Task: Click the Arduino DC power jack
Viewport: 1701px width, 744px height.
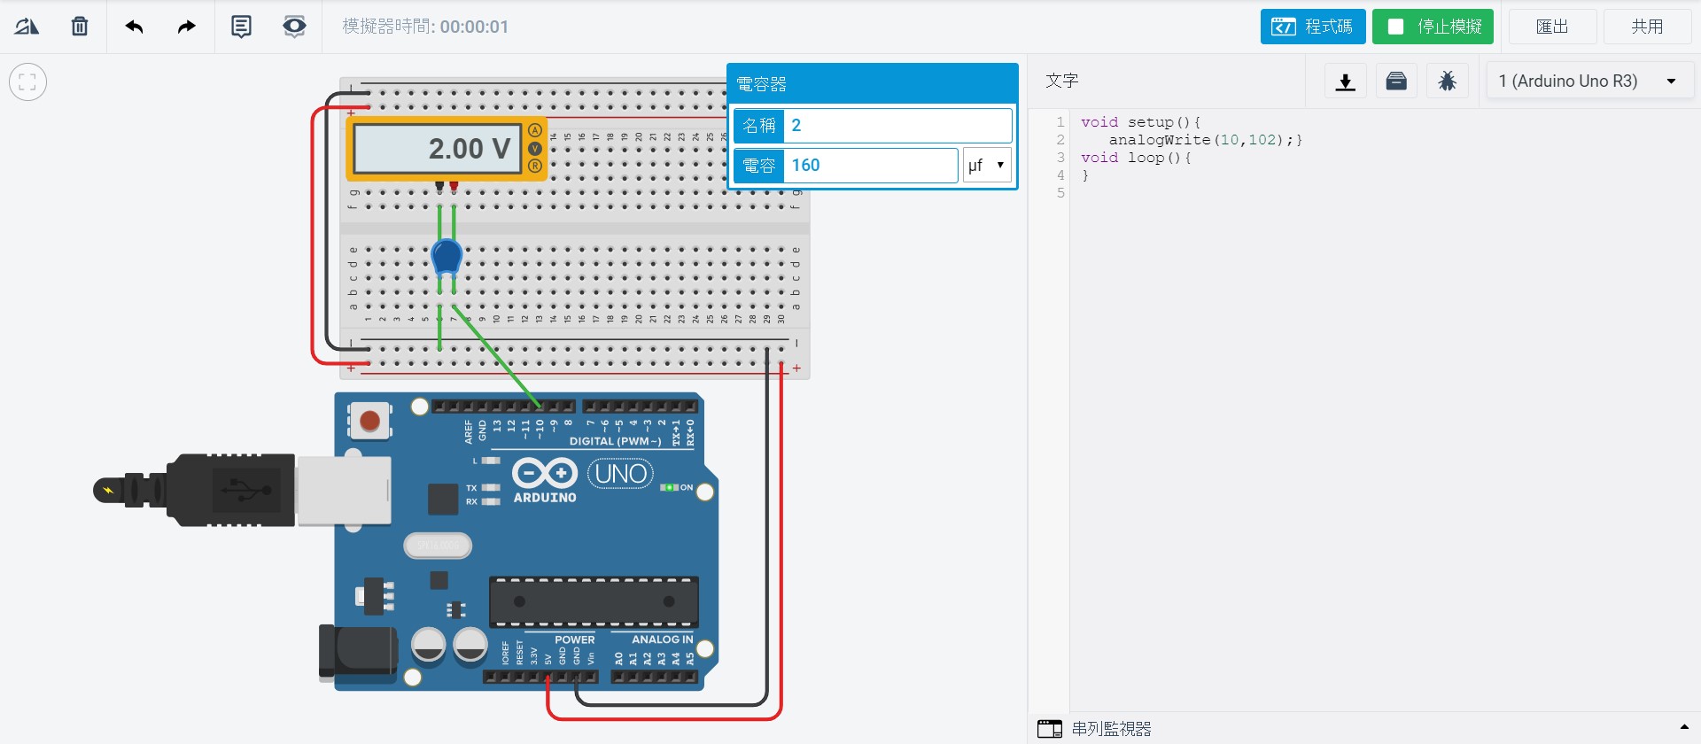Action: pyautogui.click(x=358, y=654)
